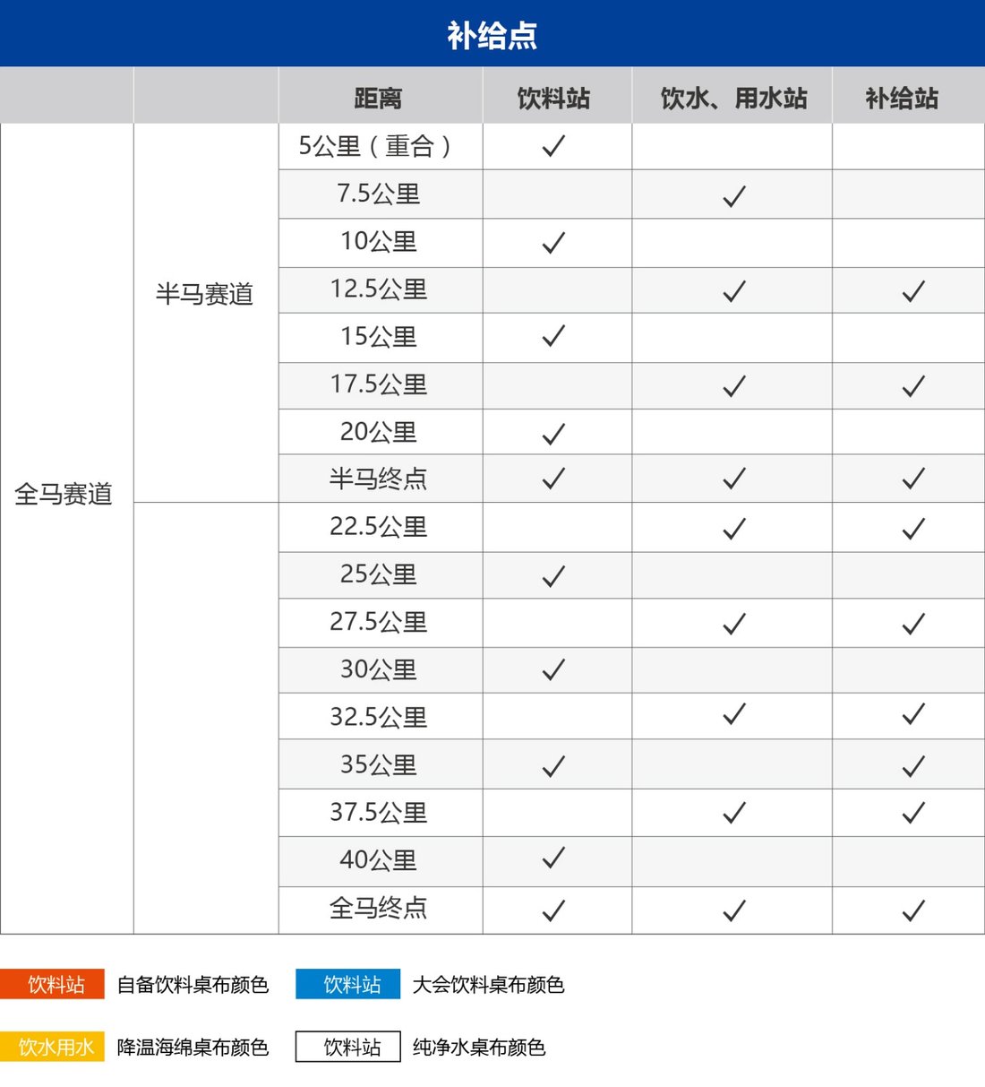Viewport: 985px width, 1087px height.
Task: Click the 饮料站 checkmark in the 15公里 row
Action: pos(554,336)
